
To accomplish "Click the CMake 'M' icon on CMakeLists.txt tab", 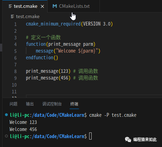I will tap(55, 6).
